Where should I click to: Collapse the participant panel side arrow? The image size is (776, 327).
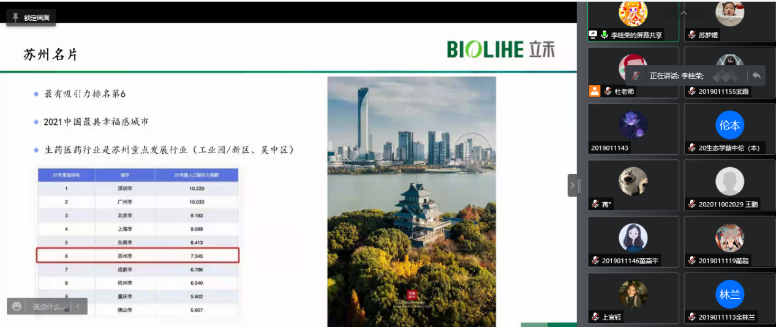click(x=572, y=185)
